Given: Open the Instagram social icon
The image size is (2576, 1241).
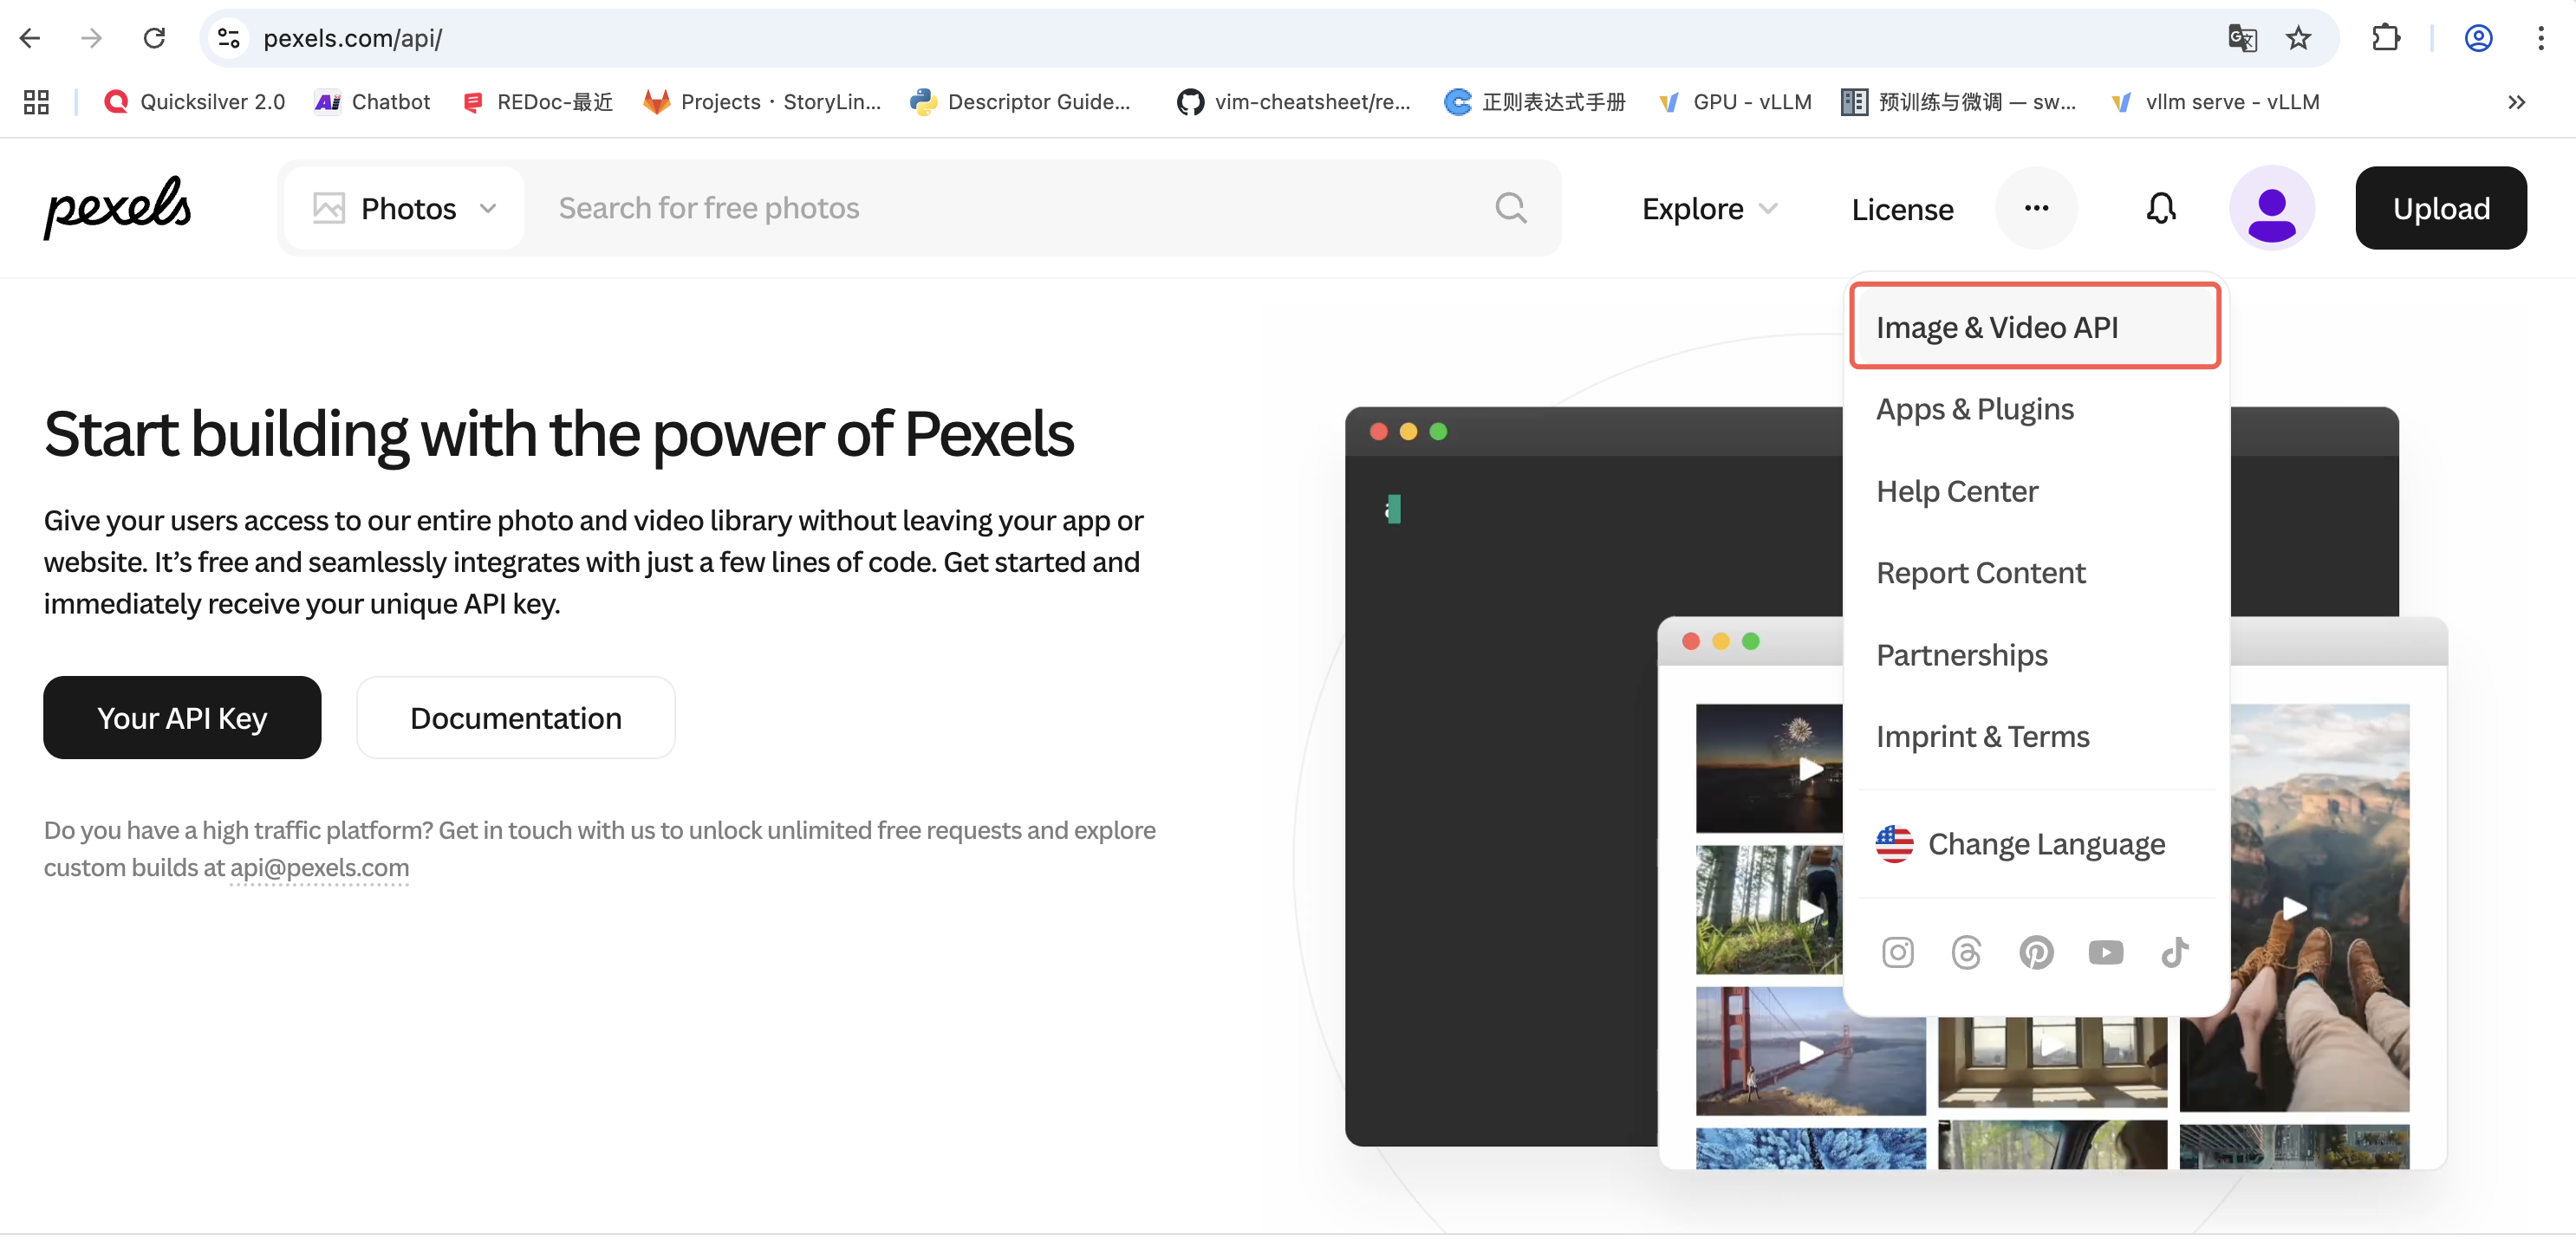Looking at the screenshot, I should [x=1897, y=952].
